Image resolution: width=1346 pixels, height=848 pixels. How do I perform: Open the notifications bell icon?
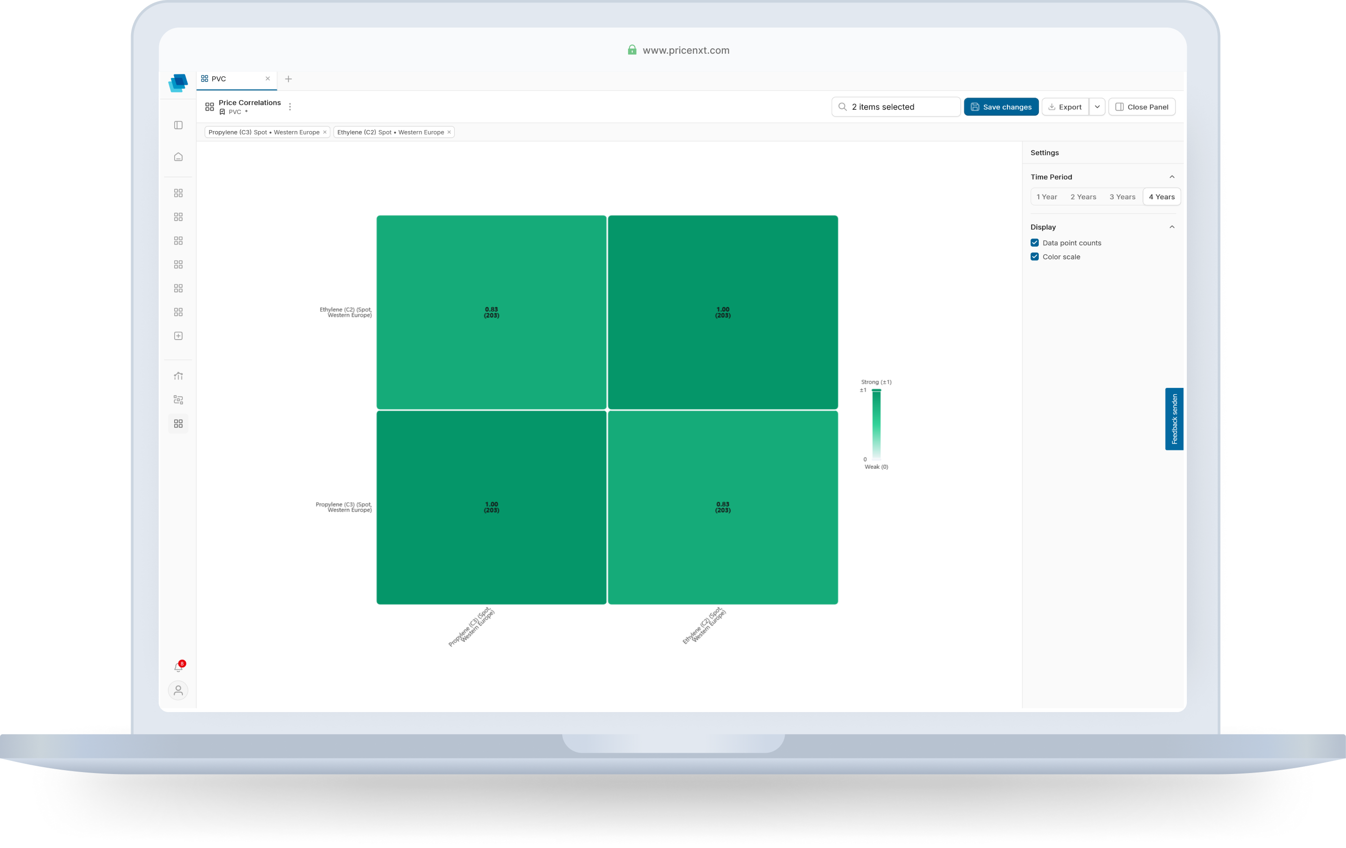point(179,667)
